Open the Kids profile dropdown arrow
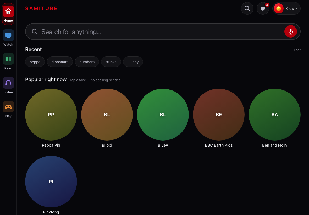Image resolution: width=309 pixels, height=215 pixels. [296, 9]
